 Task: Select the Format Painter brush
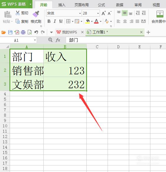click(36, 14)
